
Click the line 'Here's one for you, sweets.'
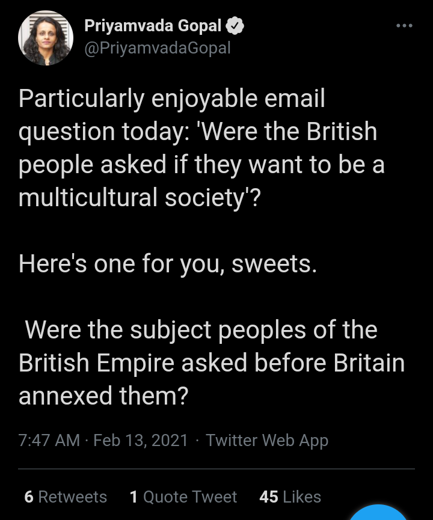[168, 265]
